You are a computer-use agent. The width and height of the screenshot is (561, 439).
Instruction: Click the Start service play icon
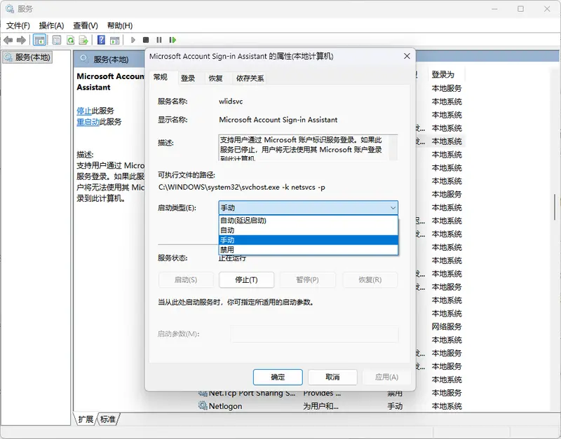coord(133,40)
